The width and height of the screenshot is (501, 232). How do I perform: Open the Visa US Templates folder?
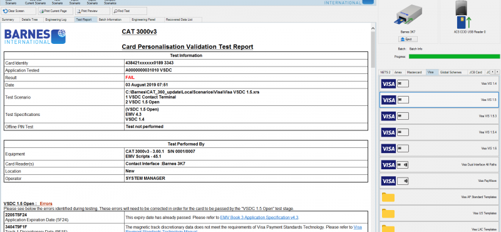click(439, 214)
